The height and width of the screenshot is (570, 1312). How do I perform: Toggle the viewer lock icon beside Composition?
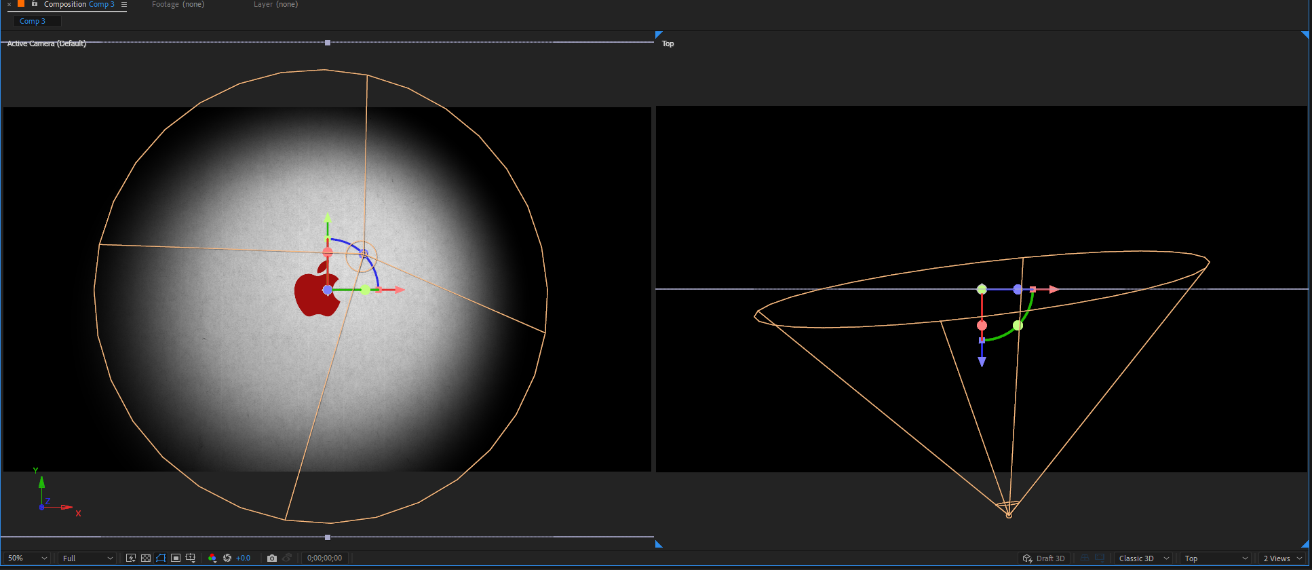click(x=35, y=4)
